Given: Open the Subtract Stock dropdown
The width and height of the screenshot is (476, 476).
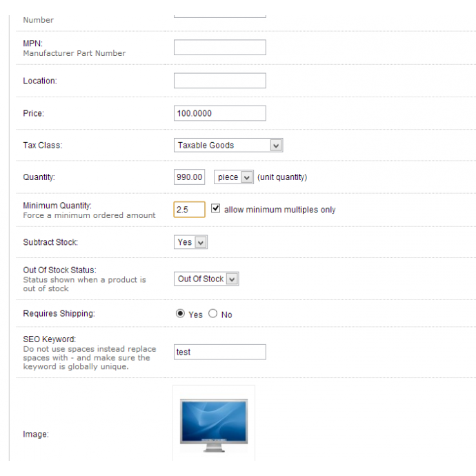Looking at the screenshot, I should (x=190, y=242).
